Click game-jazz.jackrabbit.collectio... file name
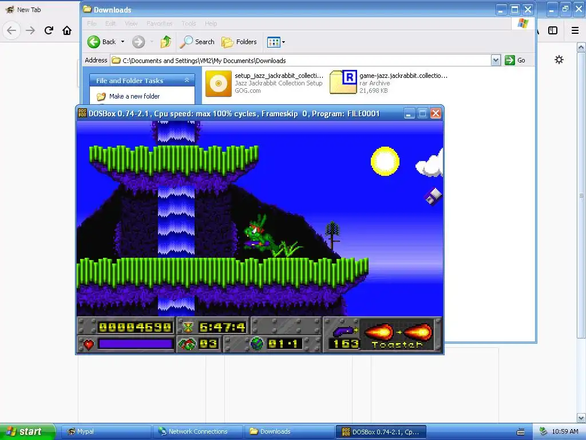This screenshot has height=440, width=586. click(x=403, y=76)
